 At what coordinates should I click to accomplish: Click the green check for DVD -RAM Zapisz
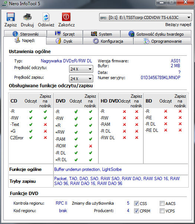91,139
